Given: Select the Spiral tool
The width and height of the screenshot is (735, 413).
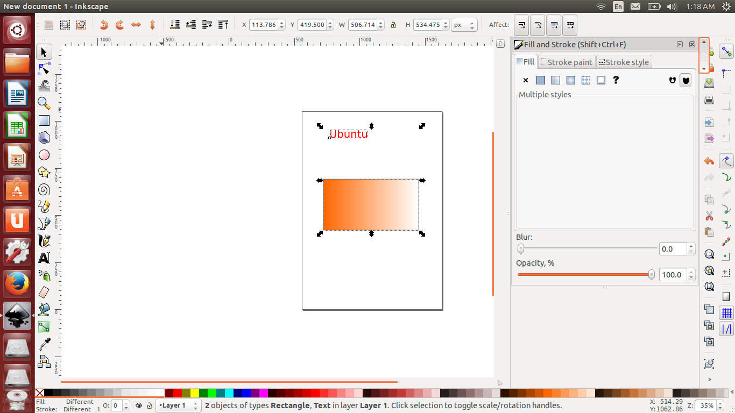Looking at the screenshot, I should [x=44, y=189].
